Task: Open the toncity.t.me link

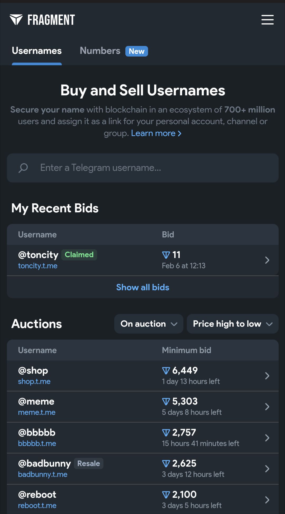Action: (38, 266)
